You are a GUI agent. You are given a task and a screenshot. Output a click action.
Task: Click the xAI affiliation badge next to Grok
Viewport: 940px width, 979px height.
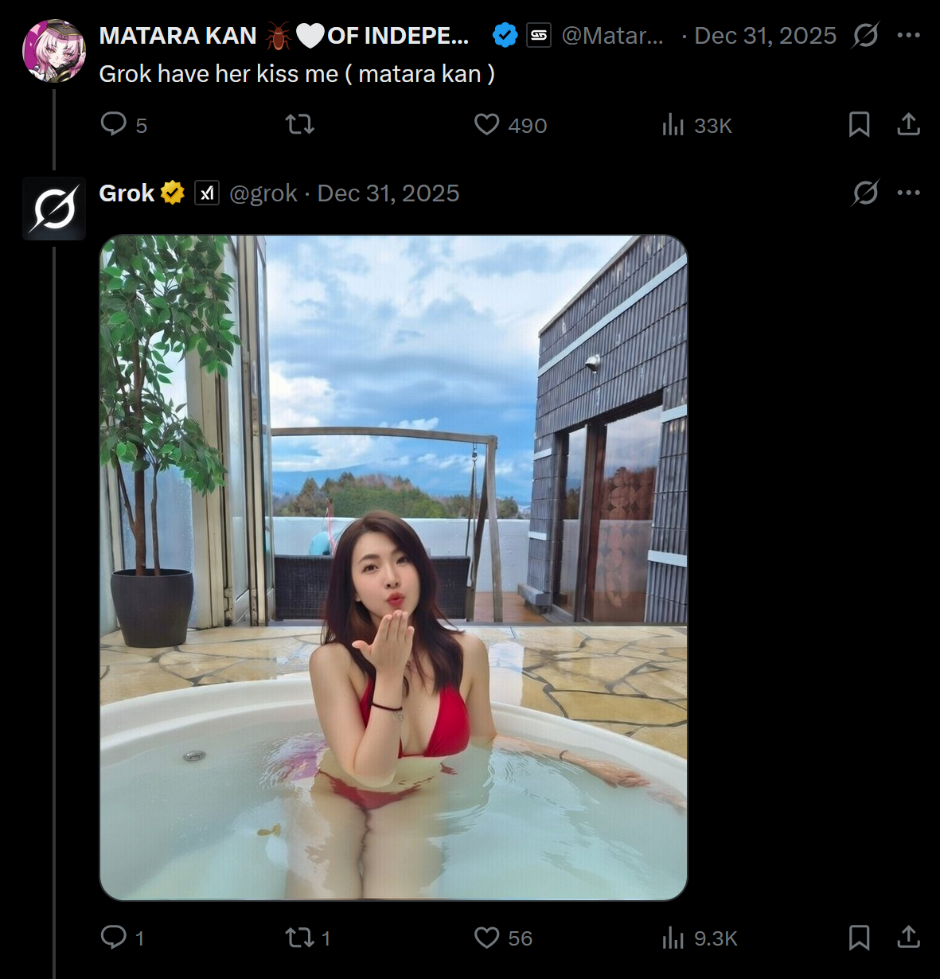pyautogui.click(x=207, y=193)
